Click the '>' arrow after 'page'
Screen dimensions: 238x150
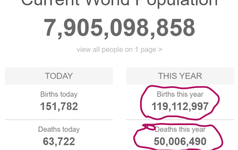click(160, 50)
